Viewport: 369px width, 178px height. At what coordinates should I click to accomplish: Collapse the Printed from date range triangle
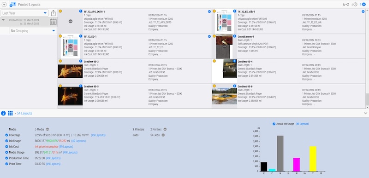click(x=3, y=20)
